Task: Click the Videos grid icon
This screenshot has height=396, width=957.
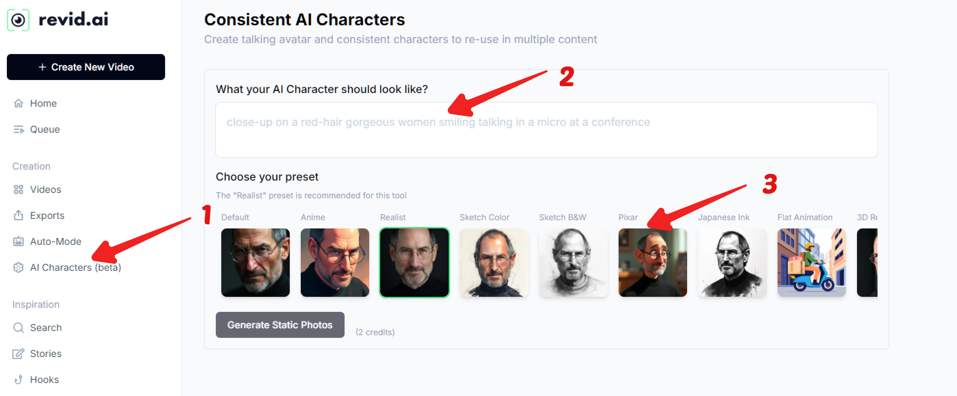Action: coord(18,189)
